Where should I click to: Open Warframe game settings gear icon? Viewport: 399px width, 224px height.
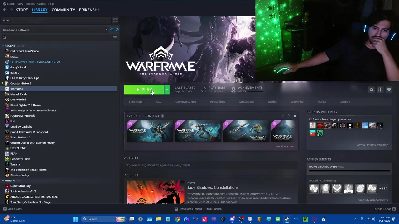(x=372, y=90)
